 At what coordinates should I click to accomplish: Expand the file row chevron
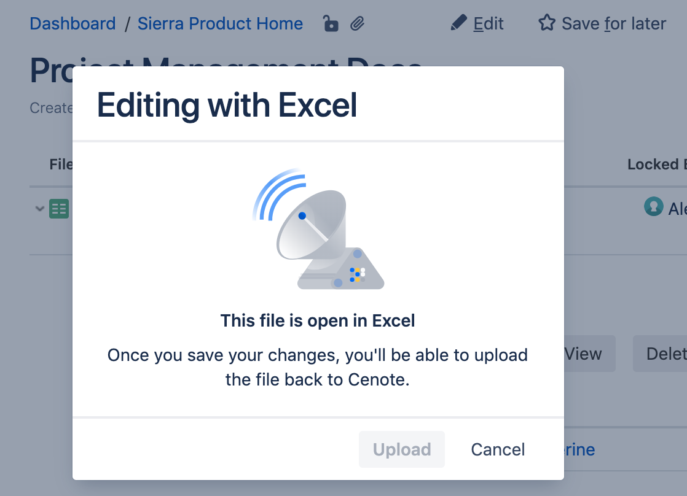coord(40,209)
